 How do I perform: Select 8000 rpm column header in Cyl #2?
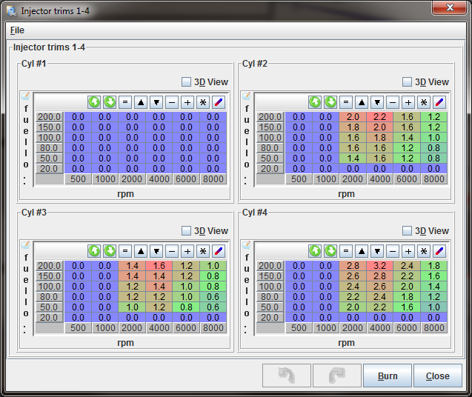click(433, 179)
